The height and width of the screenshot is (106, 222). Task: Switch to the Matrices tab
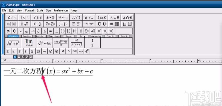[x=55, y=36]
